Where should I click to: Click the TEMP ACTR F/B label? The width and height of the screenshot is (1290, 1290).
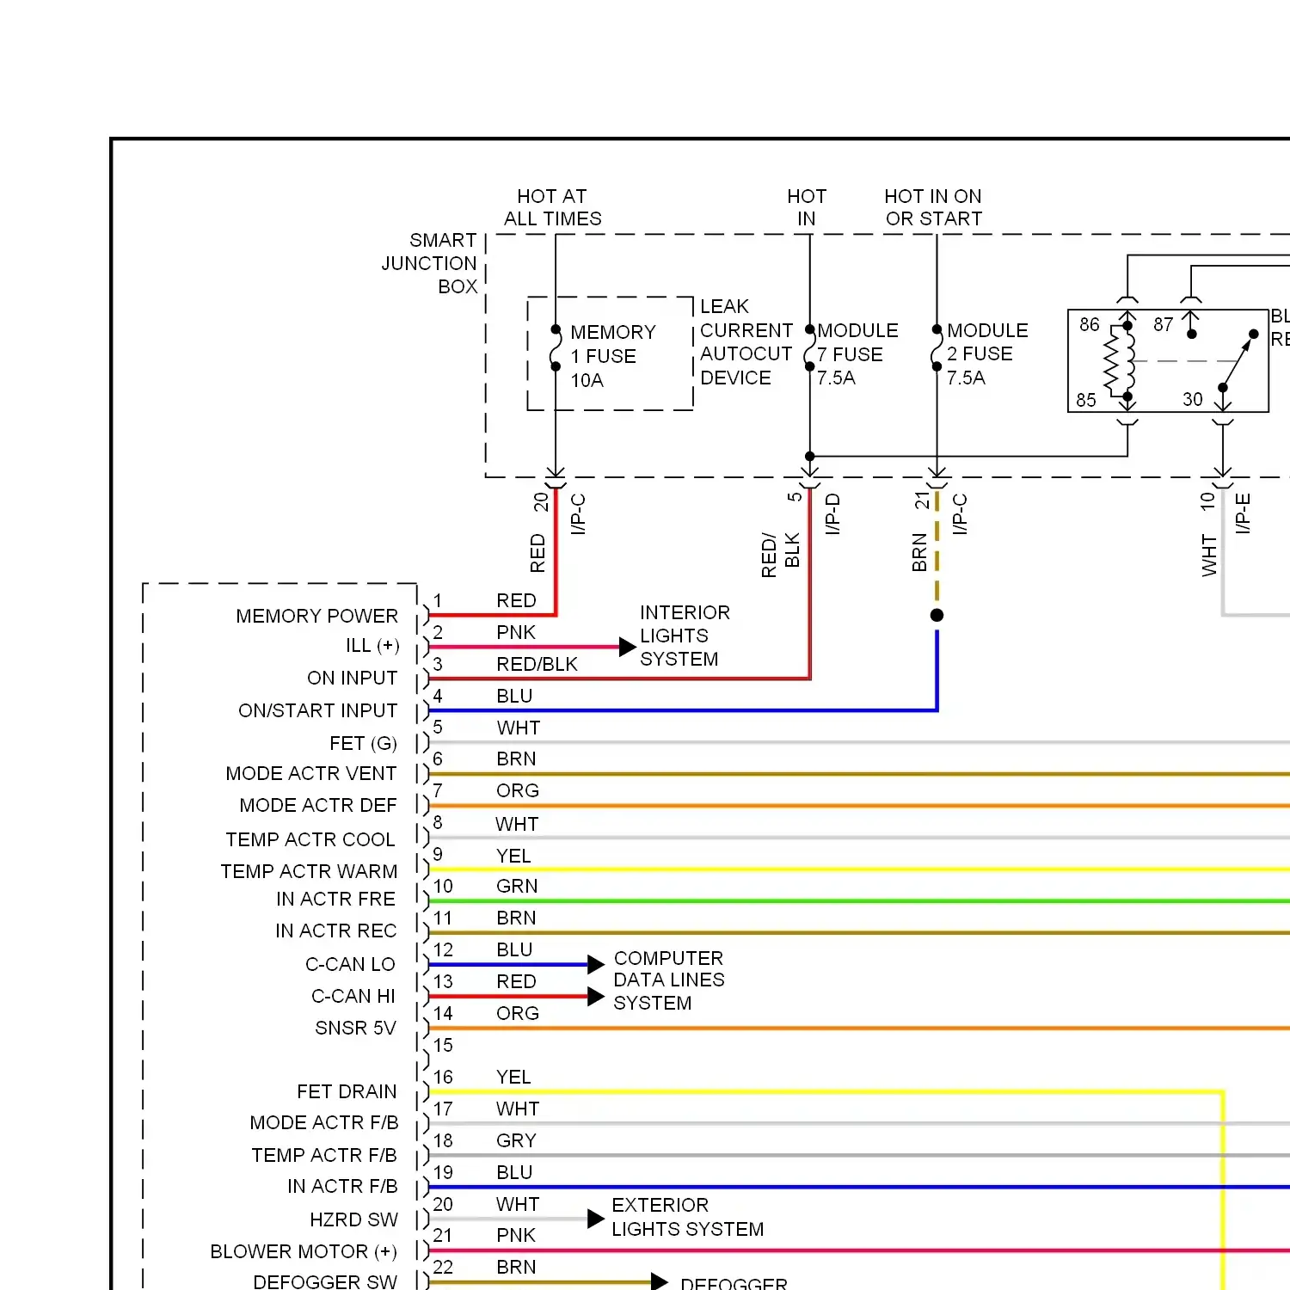(323, 1155)
